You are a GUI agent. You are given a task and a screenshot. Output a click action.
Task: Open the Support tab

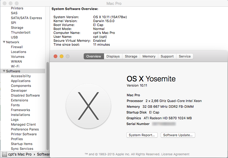click(x=167, y=56)
